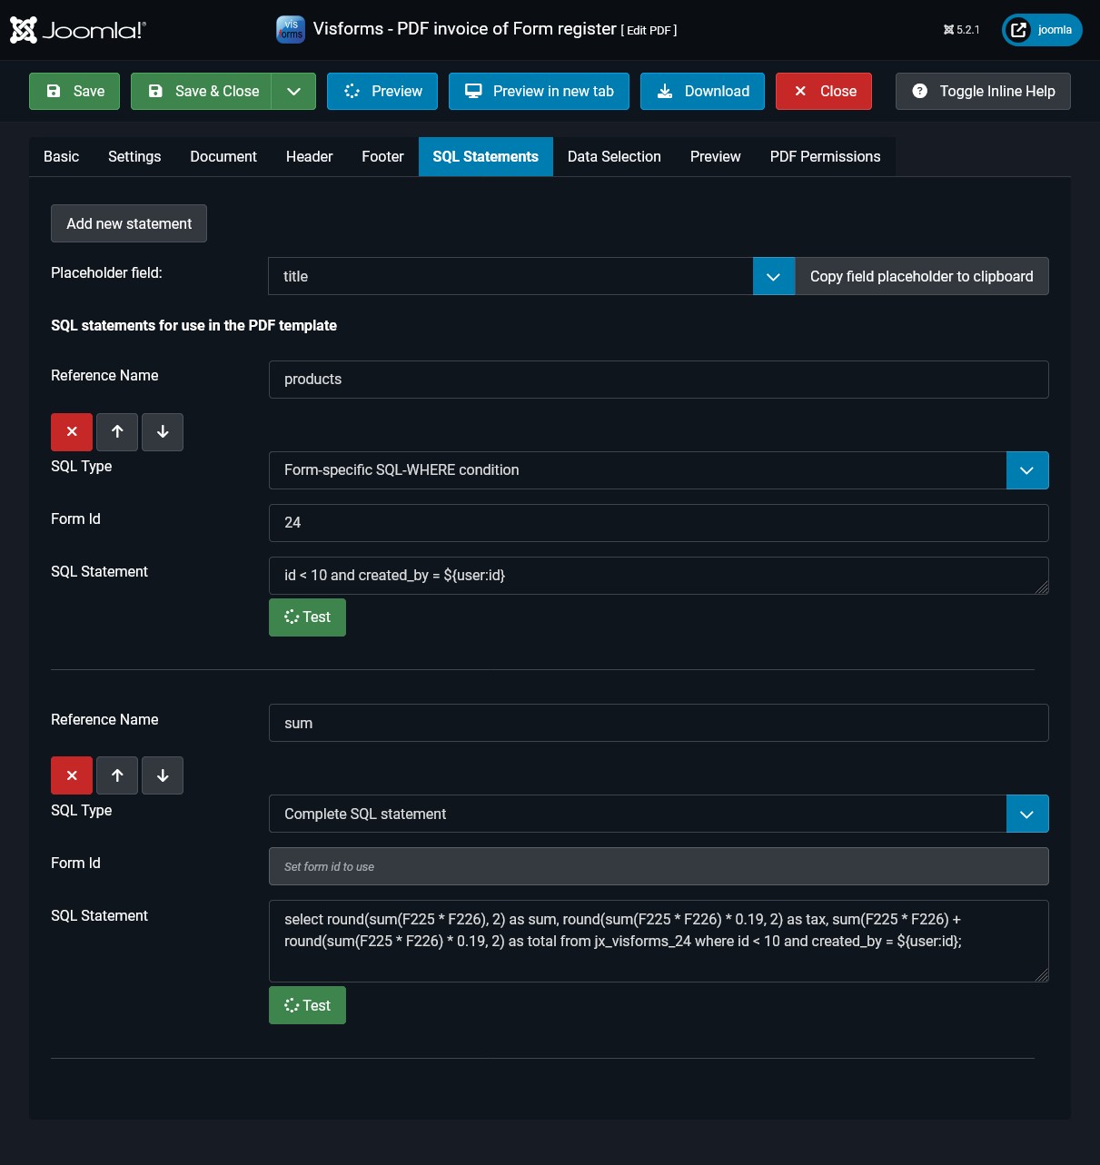This screenshot has height=1165, width=1100.
Task: Download the PDF from the toolbar
Action: click(x=702, y=92)
